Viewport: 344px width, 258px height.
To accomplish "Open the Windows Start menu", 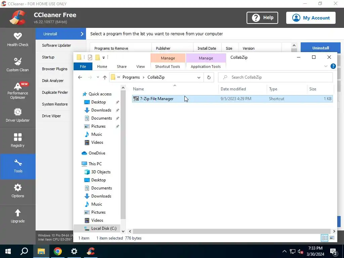I will point(8,251).
